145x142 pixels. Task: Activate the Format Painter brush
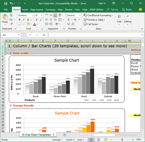pos(11,24)
